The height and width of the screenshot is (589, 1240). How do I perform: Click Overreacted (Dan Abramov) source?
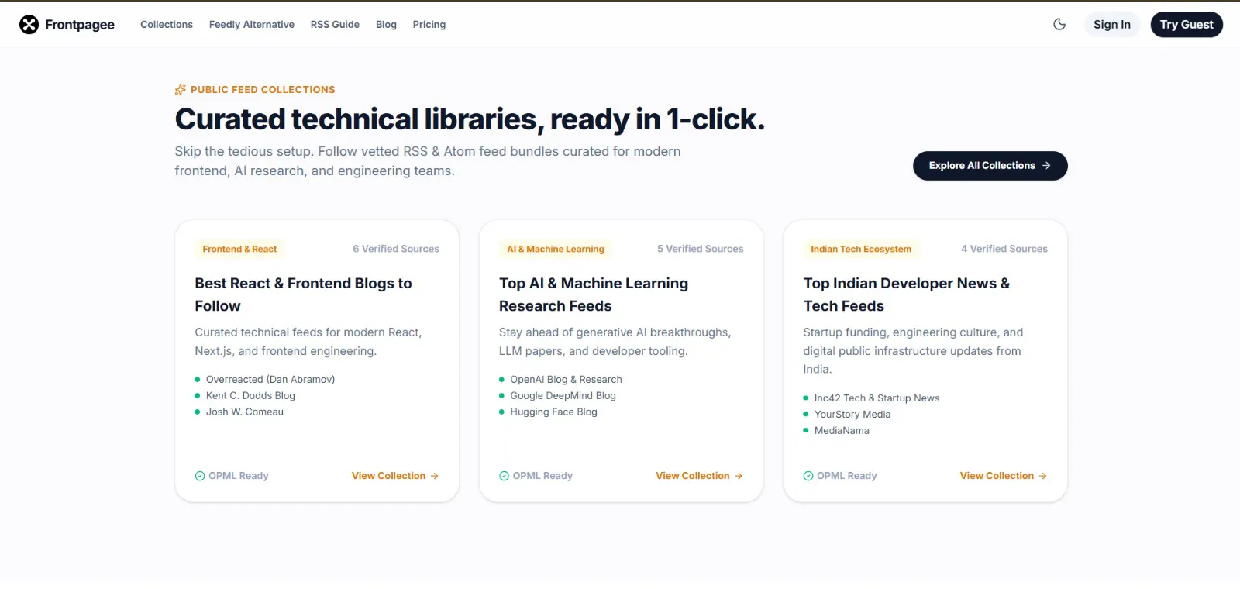click(x=270, y=380)
